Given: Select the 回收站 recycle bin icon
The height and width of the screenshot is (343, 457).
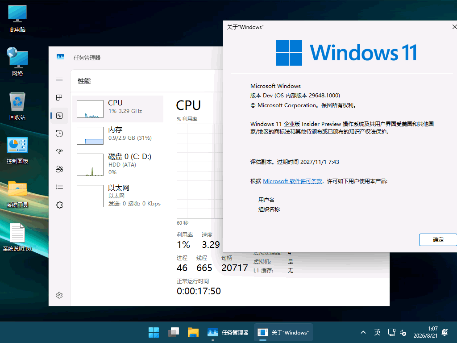Looking at the screenshot, I should pyautogui.click(x=17, y=106).
